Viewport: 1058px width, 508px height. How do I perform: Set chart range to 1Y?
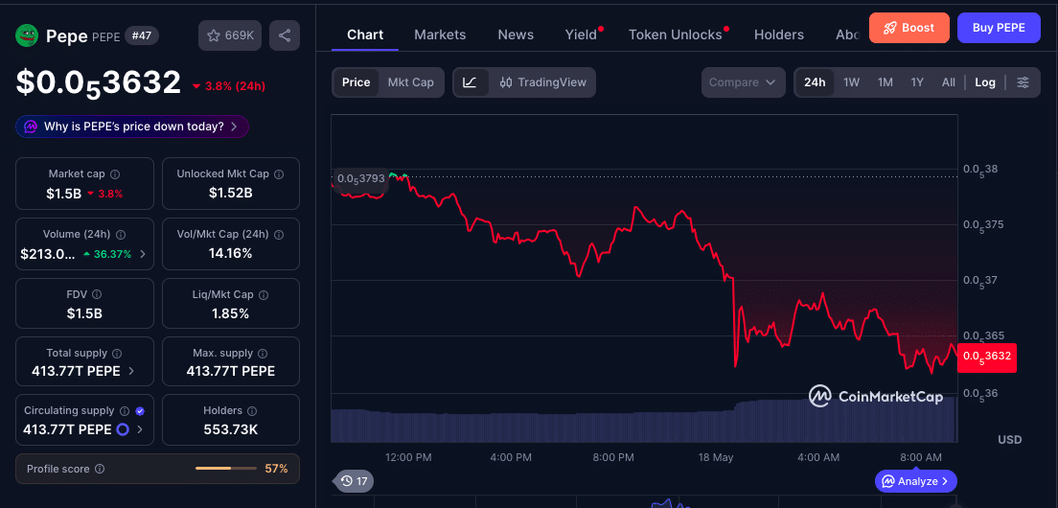coord(917,82)
